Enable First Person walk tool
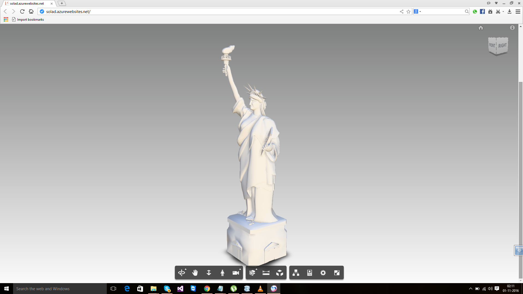The image size is (523, 294). click(x=222, y=273)
